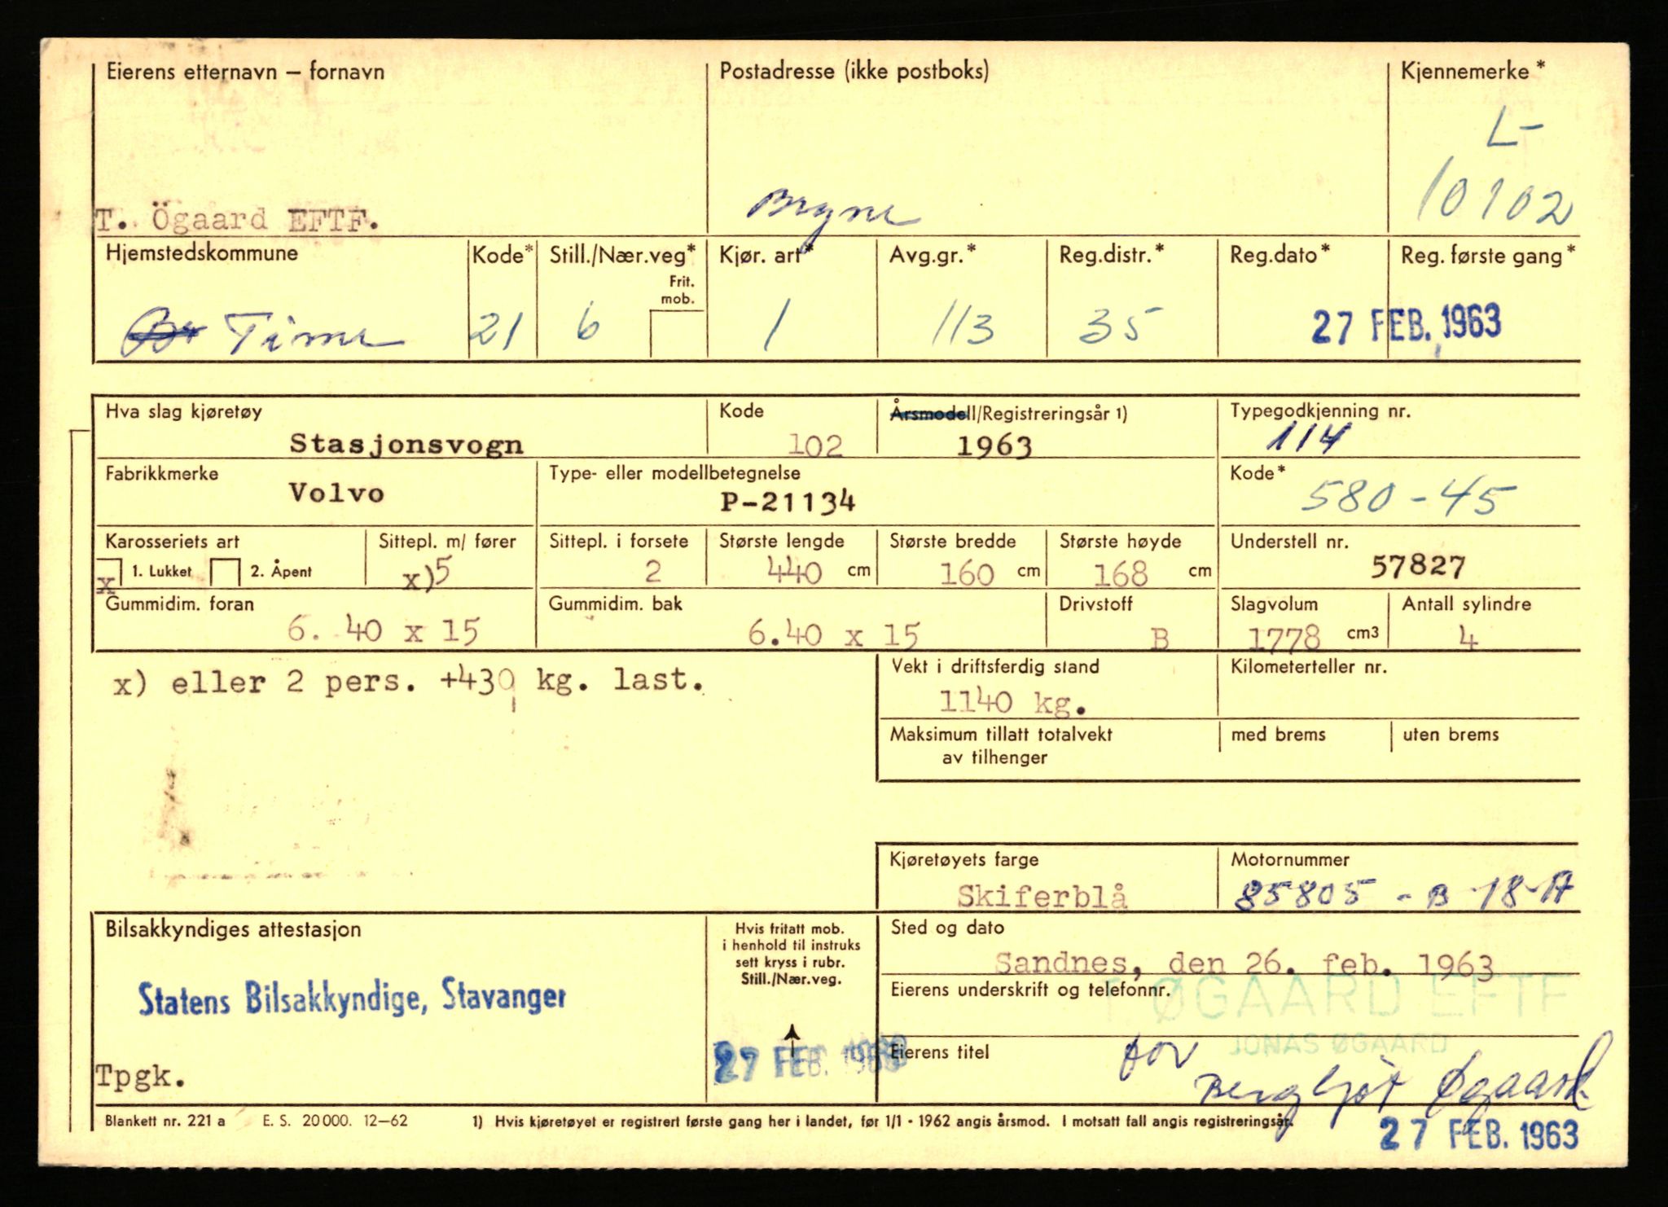Select front tire dimension '6. 40 x 15'
1668x1207 pixels.
tap(384, 630)
